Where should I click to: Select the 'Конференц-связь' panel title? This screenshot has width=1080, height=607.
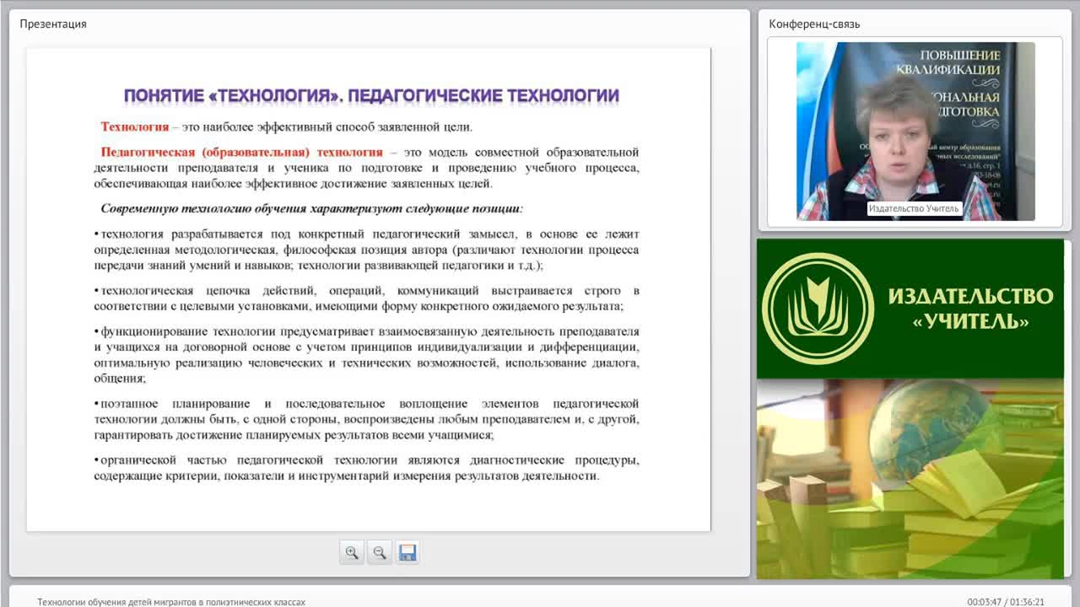[814, 24]
